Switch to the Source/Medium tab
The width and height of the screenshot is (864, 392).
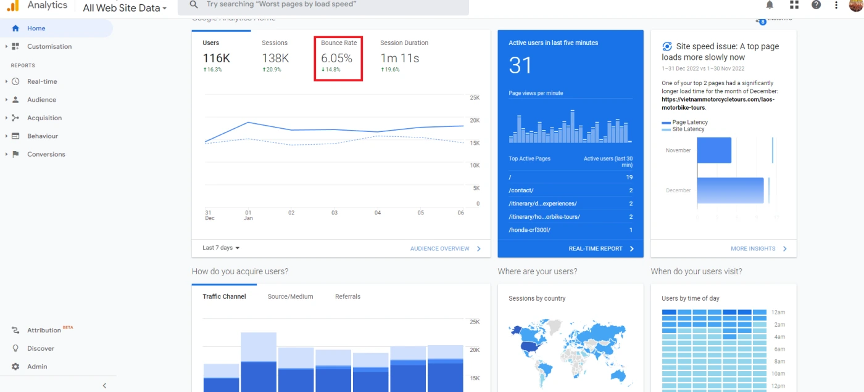point(290,296)
